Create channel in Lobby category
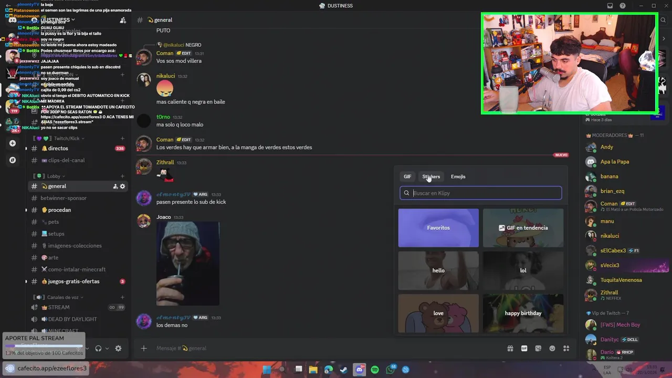672x378 pixels. tap(122, 176)
